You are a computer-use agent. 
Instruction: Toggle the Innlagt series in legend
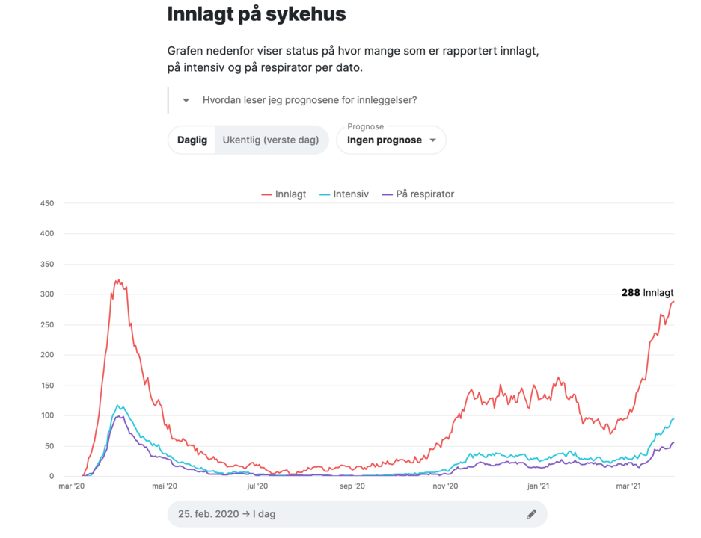click(x=284, y=194)
